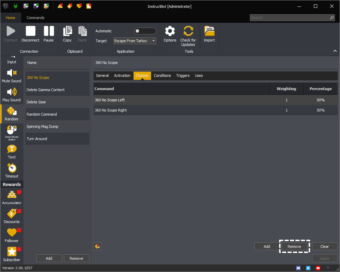
Task: Select the Text command type
Action: point(12,152)
